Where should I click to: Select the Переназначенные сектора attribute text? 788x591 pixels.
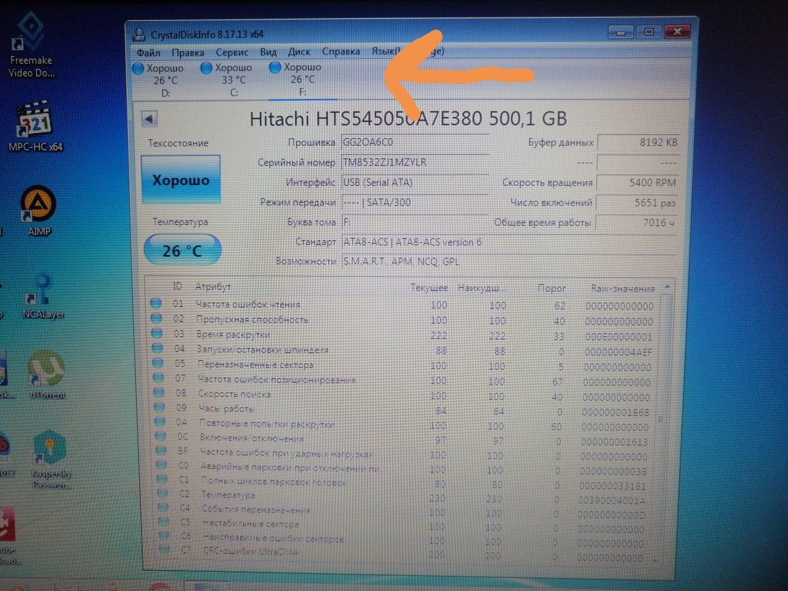(255, 364)
